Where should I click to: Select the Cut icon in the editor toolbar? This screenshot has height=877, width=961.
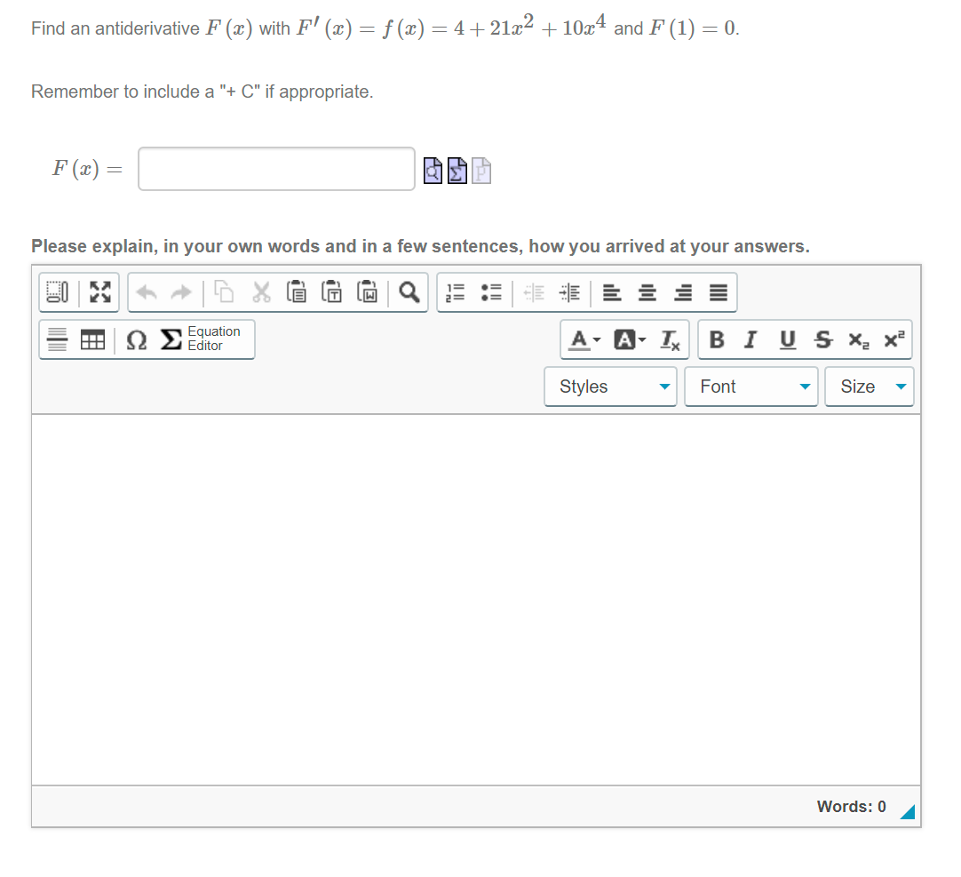pyautogui.click(x=261, y=292)
